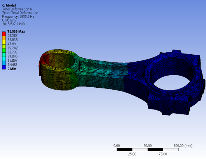Click the scale ruler bar
The width and height of the screenshot is (206, 159).
148,150
